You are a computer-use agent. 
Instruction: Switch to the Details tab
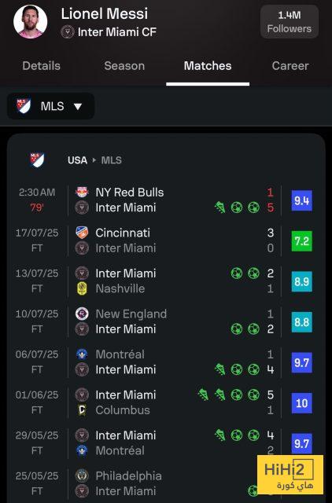(42, 66)
